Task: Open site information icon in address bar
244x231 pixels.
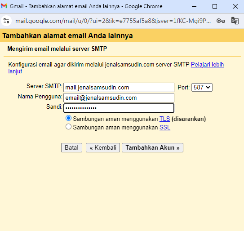Action: click(x=6, y=21)
